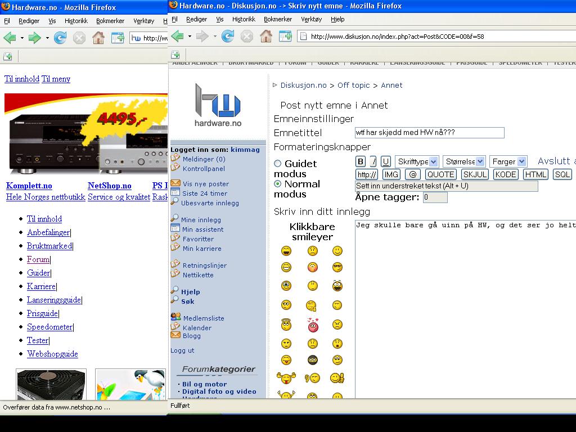Click Back arrow in the Hardware.no window

click(10, 38)
